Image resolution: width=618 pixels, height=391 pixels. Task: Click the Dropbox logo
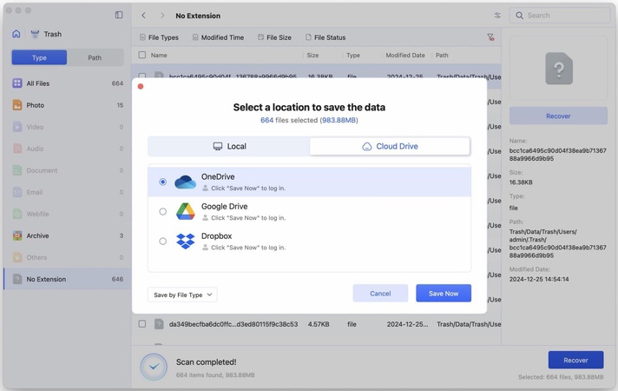coord(185,241)
